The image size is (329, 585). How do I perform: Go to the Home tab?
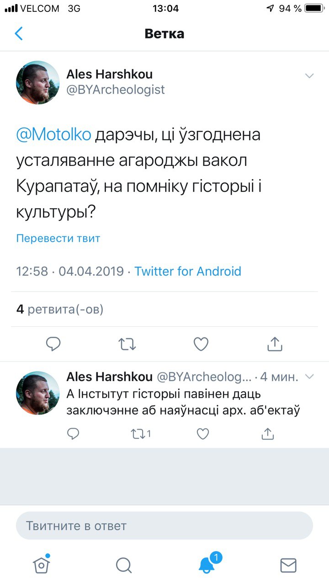[42, 565]
